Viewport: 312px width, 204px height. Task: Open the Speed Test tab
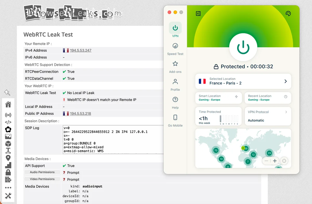click(x=175, y=49)
